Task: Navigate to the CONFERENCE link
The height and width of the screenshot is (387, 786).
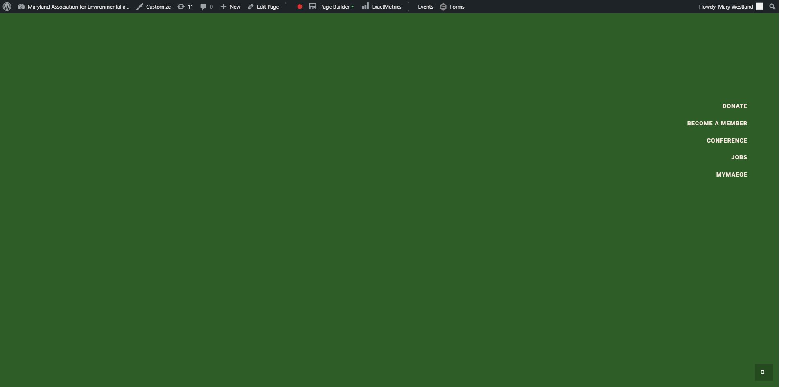Action: tap(727, 140)
